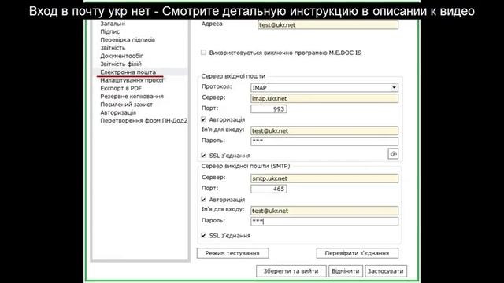Open the Протокол IMAP dropdown
The width and height of the screenshot is (504, 283).
click(324, 87)
